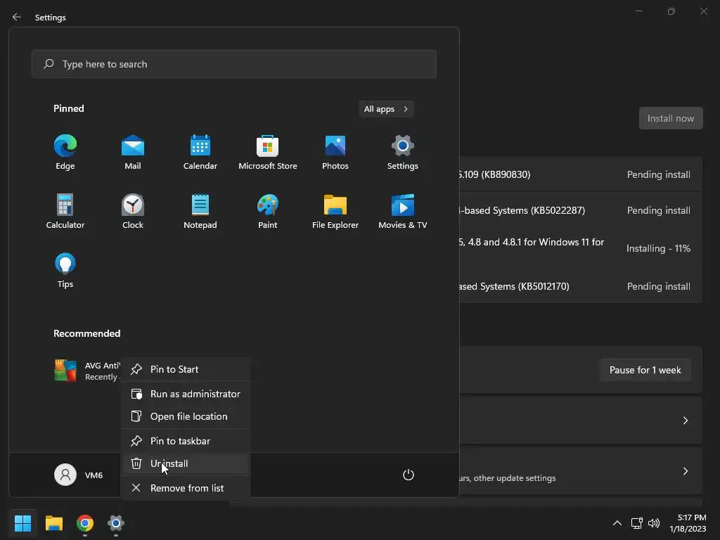Switch to Settings via taskbar gear icon
This screenshot has height=540, width=720.
(x=116, y=523)
